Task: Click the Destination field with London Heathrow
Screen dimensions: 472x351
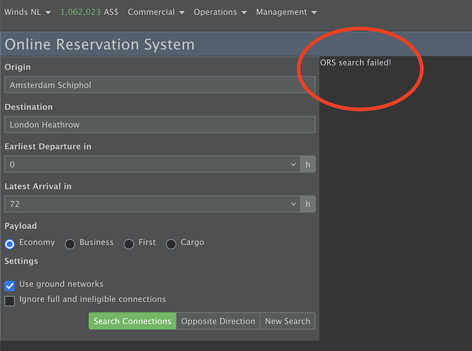Action: 160,125
